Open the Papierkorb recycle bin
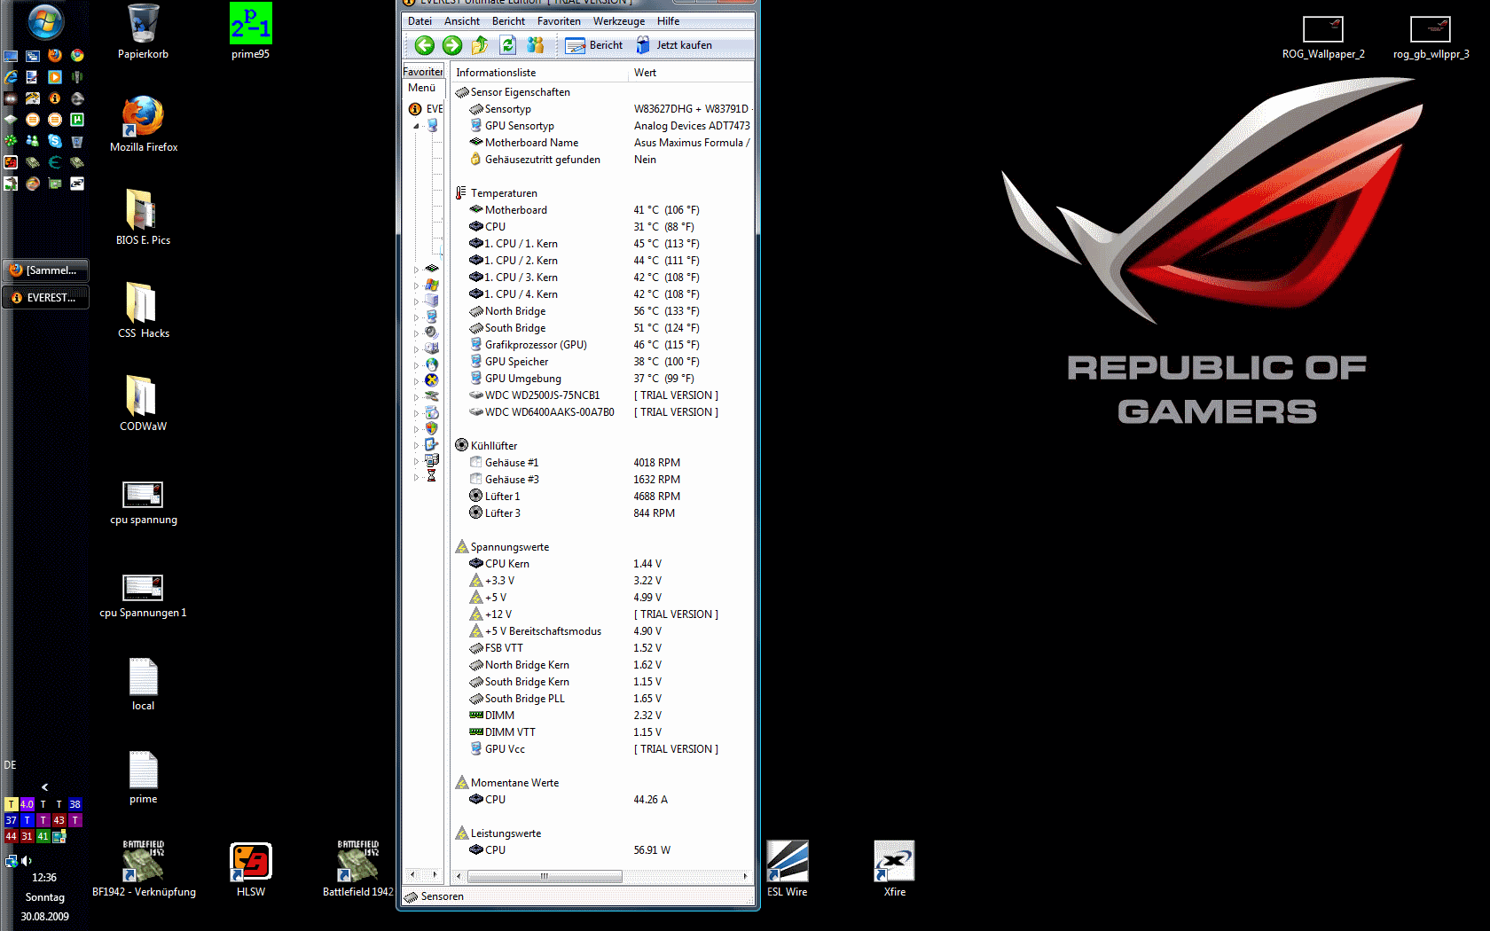 pyautogui.click(x=143, y=32)
